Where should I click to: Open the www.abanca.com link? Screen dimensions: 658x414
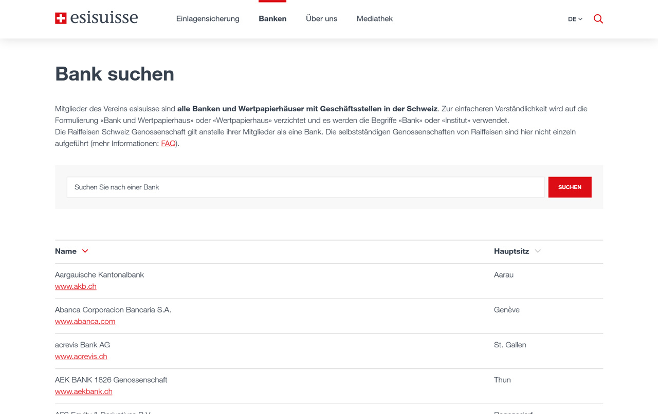pyautogui.click(x=85, y=321)
